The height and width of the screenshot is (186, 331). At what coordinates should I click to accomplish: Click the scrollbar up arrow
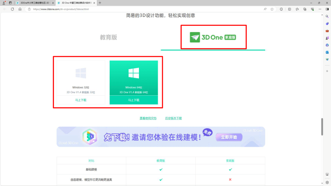(322, 15)
